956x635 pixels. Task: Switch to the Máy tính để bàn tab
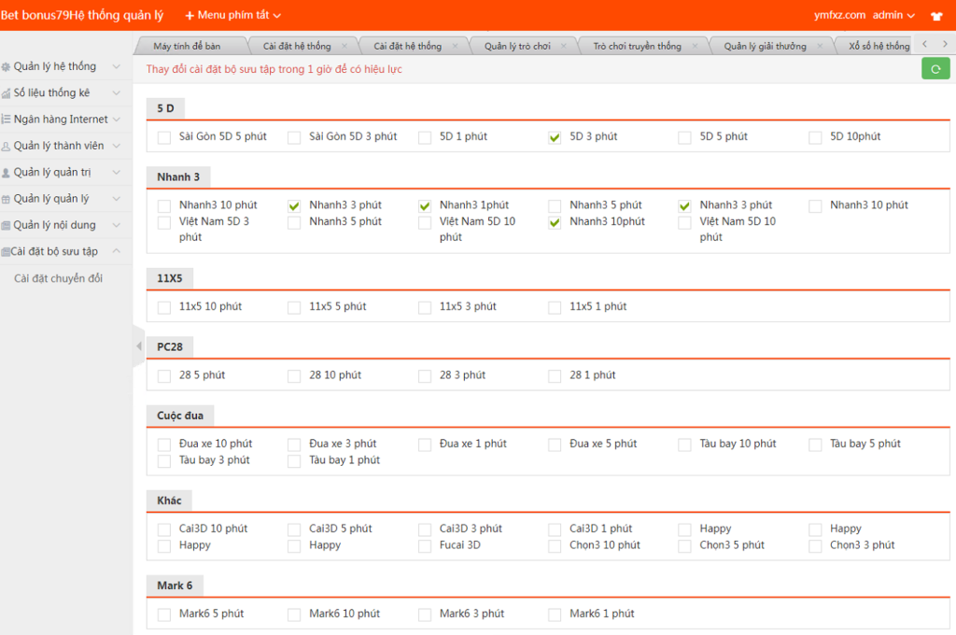click(x=187, y=46)
